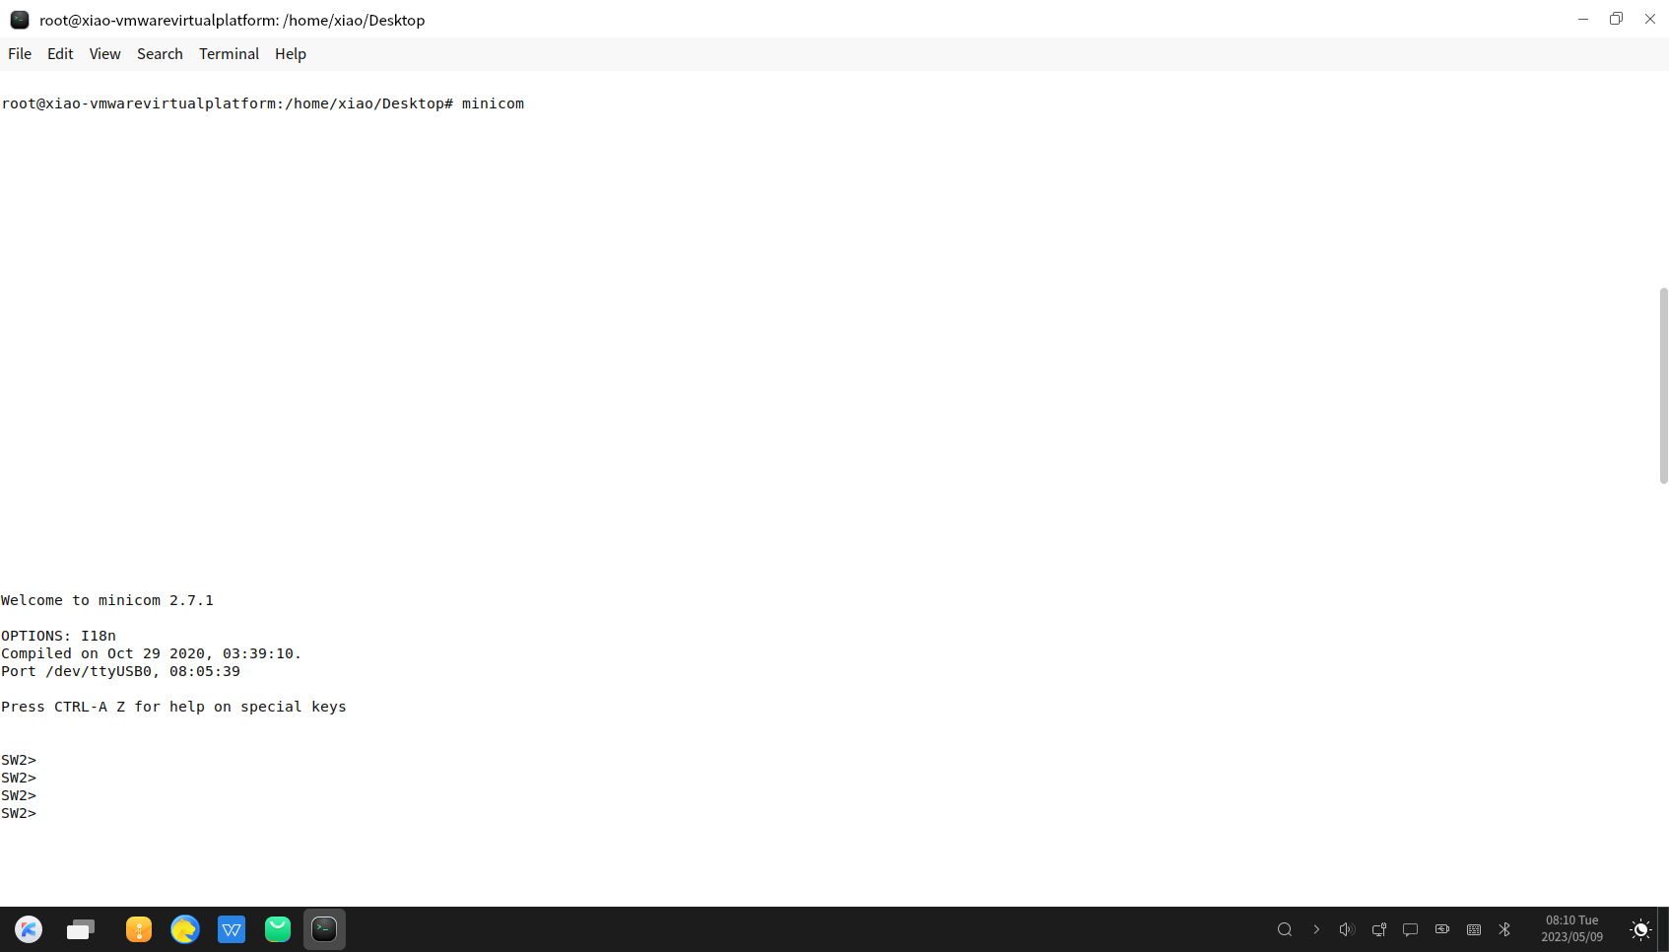Open the 08:10 Tue clock calendar

(x=1572, y=928)
